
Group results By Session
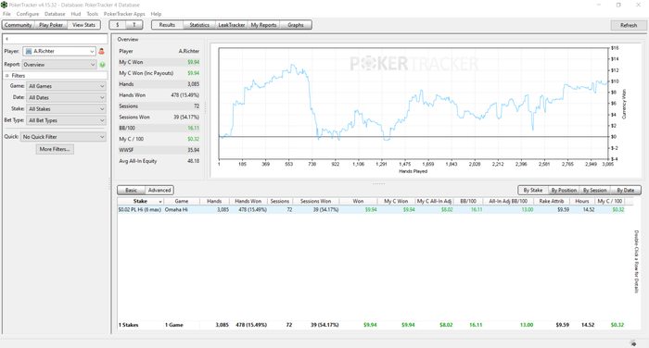click(x=595, y=190)
